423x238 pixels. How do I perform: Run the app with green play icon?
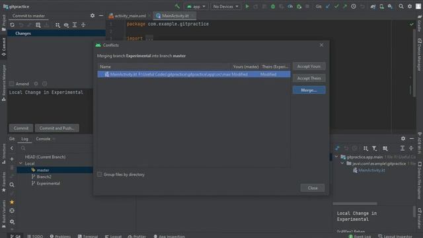[x=247, y=7]
